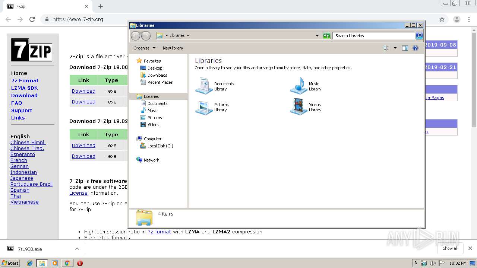The height and width of the screenshot is (268, 477).
Task: Expand the Libraries breadcrumb arrow
Action: [188, 36]
